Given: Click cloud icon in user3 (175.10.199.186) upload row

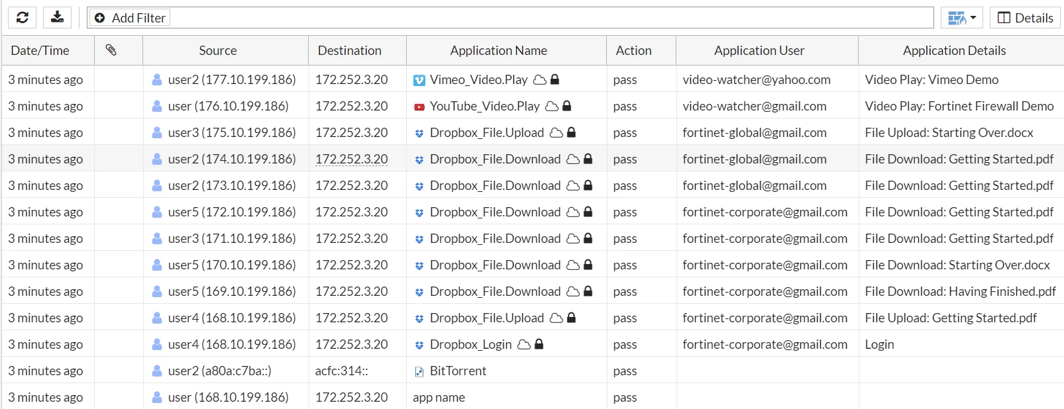Looking at the screenshot, I should (557, 132).
